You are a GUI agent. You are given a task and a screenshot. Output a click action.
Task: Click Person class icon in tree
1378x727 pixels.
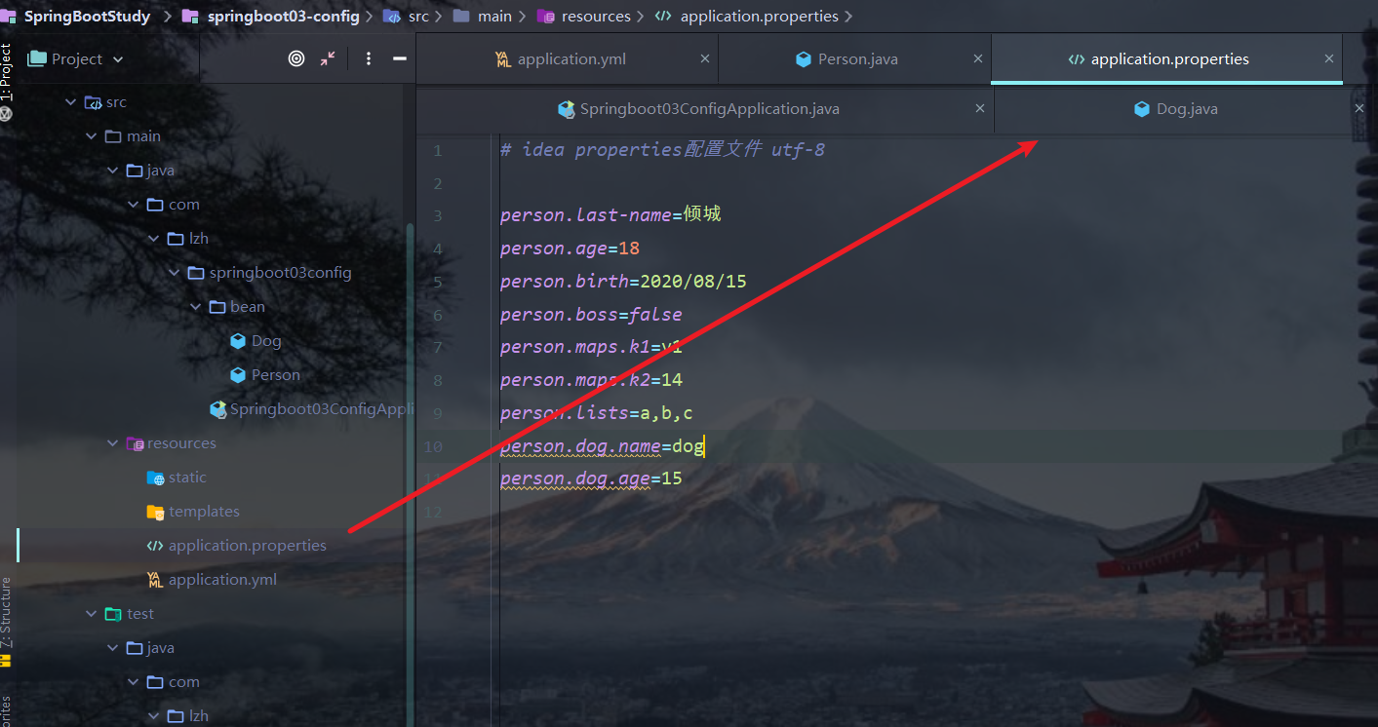(238, 375)
